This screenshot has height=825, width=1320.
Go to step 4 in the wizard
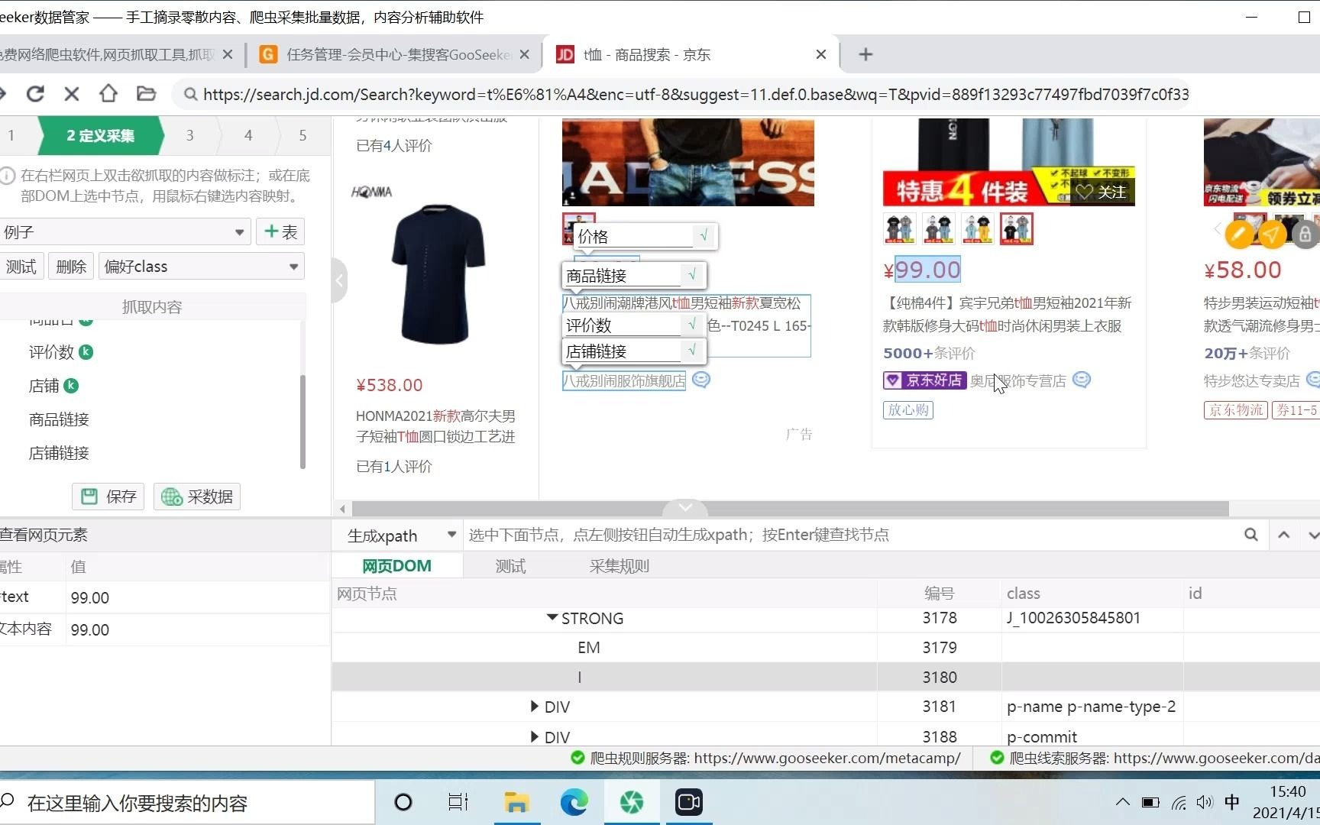[x=248, y=135]
